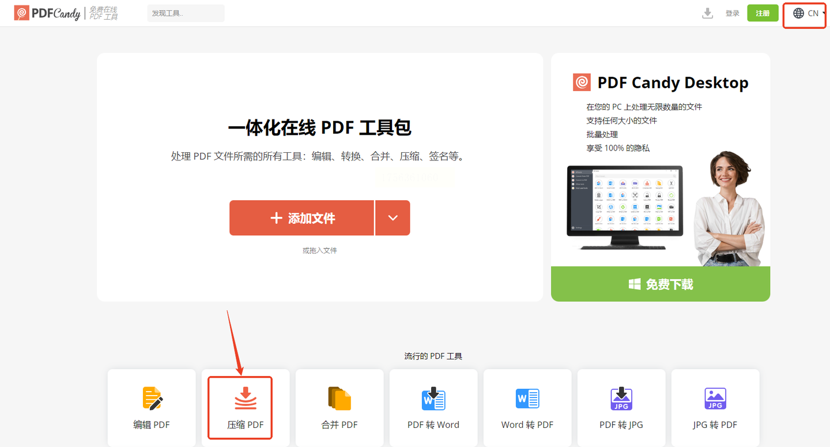Click the JPG 转 PDF label
This screenshot has height=447, width=830.
click(x=715, y=425)
